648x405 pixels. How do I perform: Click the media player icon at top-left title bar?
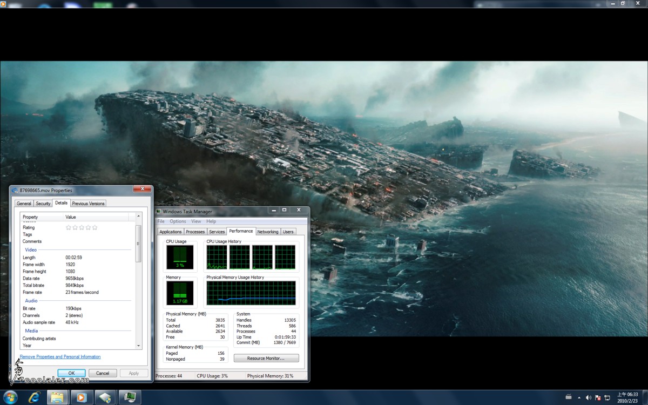point(3,3)
